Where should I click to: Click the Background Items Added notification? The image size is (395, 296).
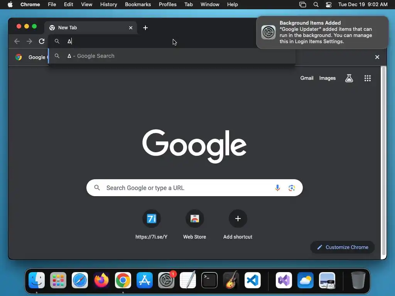click(x=322, y=32)
